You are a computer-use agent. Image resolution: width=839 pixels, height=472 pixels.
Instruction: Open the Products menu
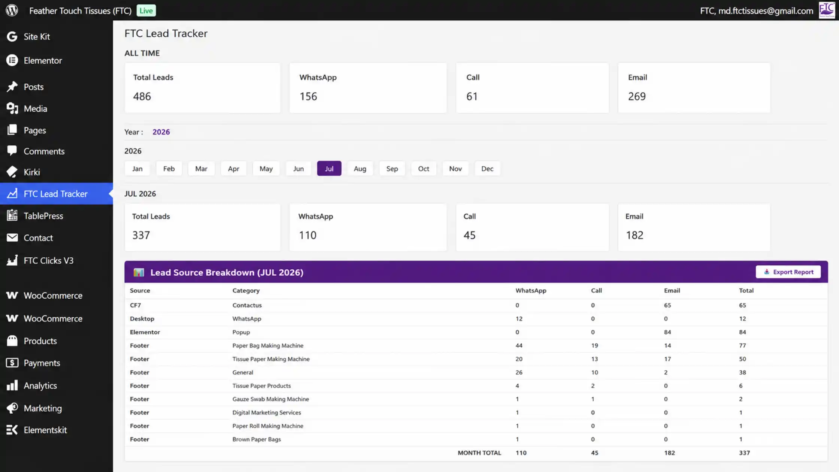click(56, 341)
